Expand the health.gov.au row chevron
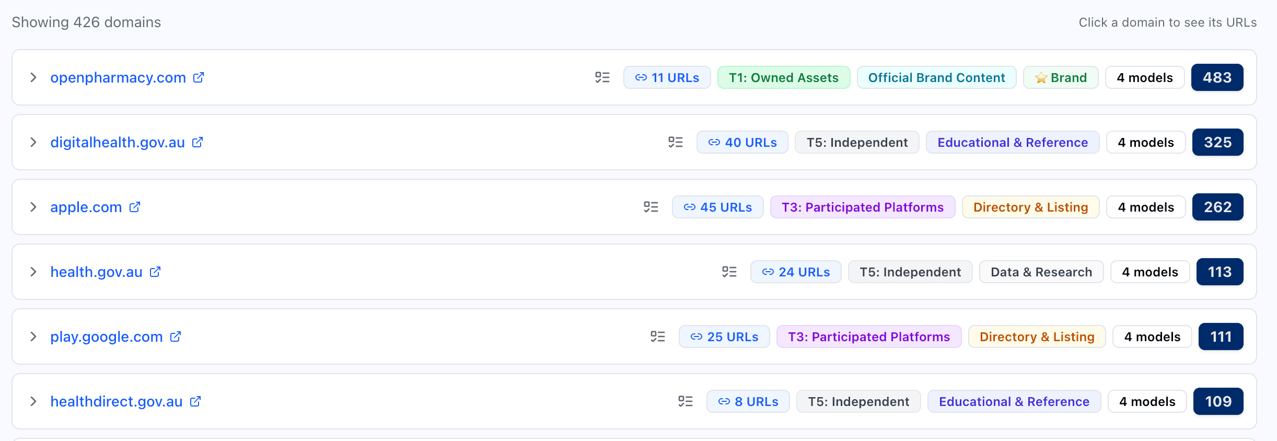Screen dimensions: 1277x441 33,272
